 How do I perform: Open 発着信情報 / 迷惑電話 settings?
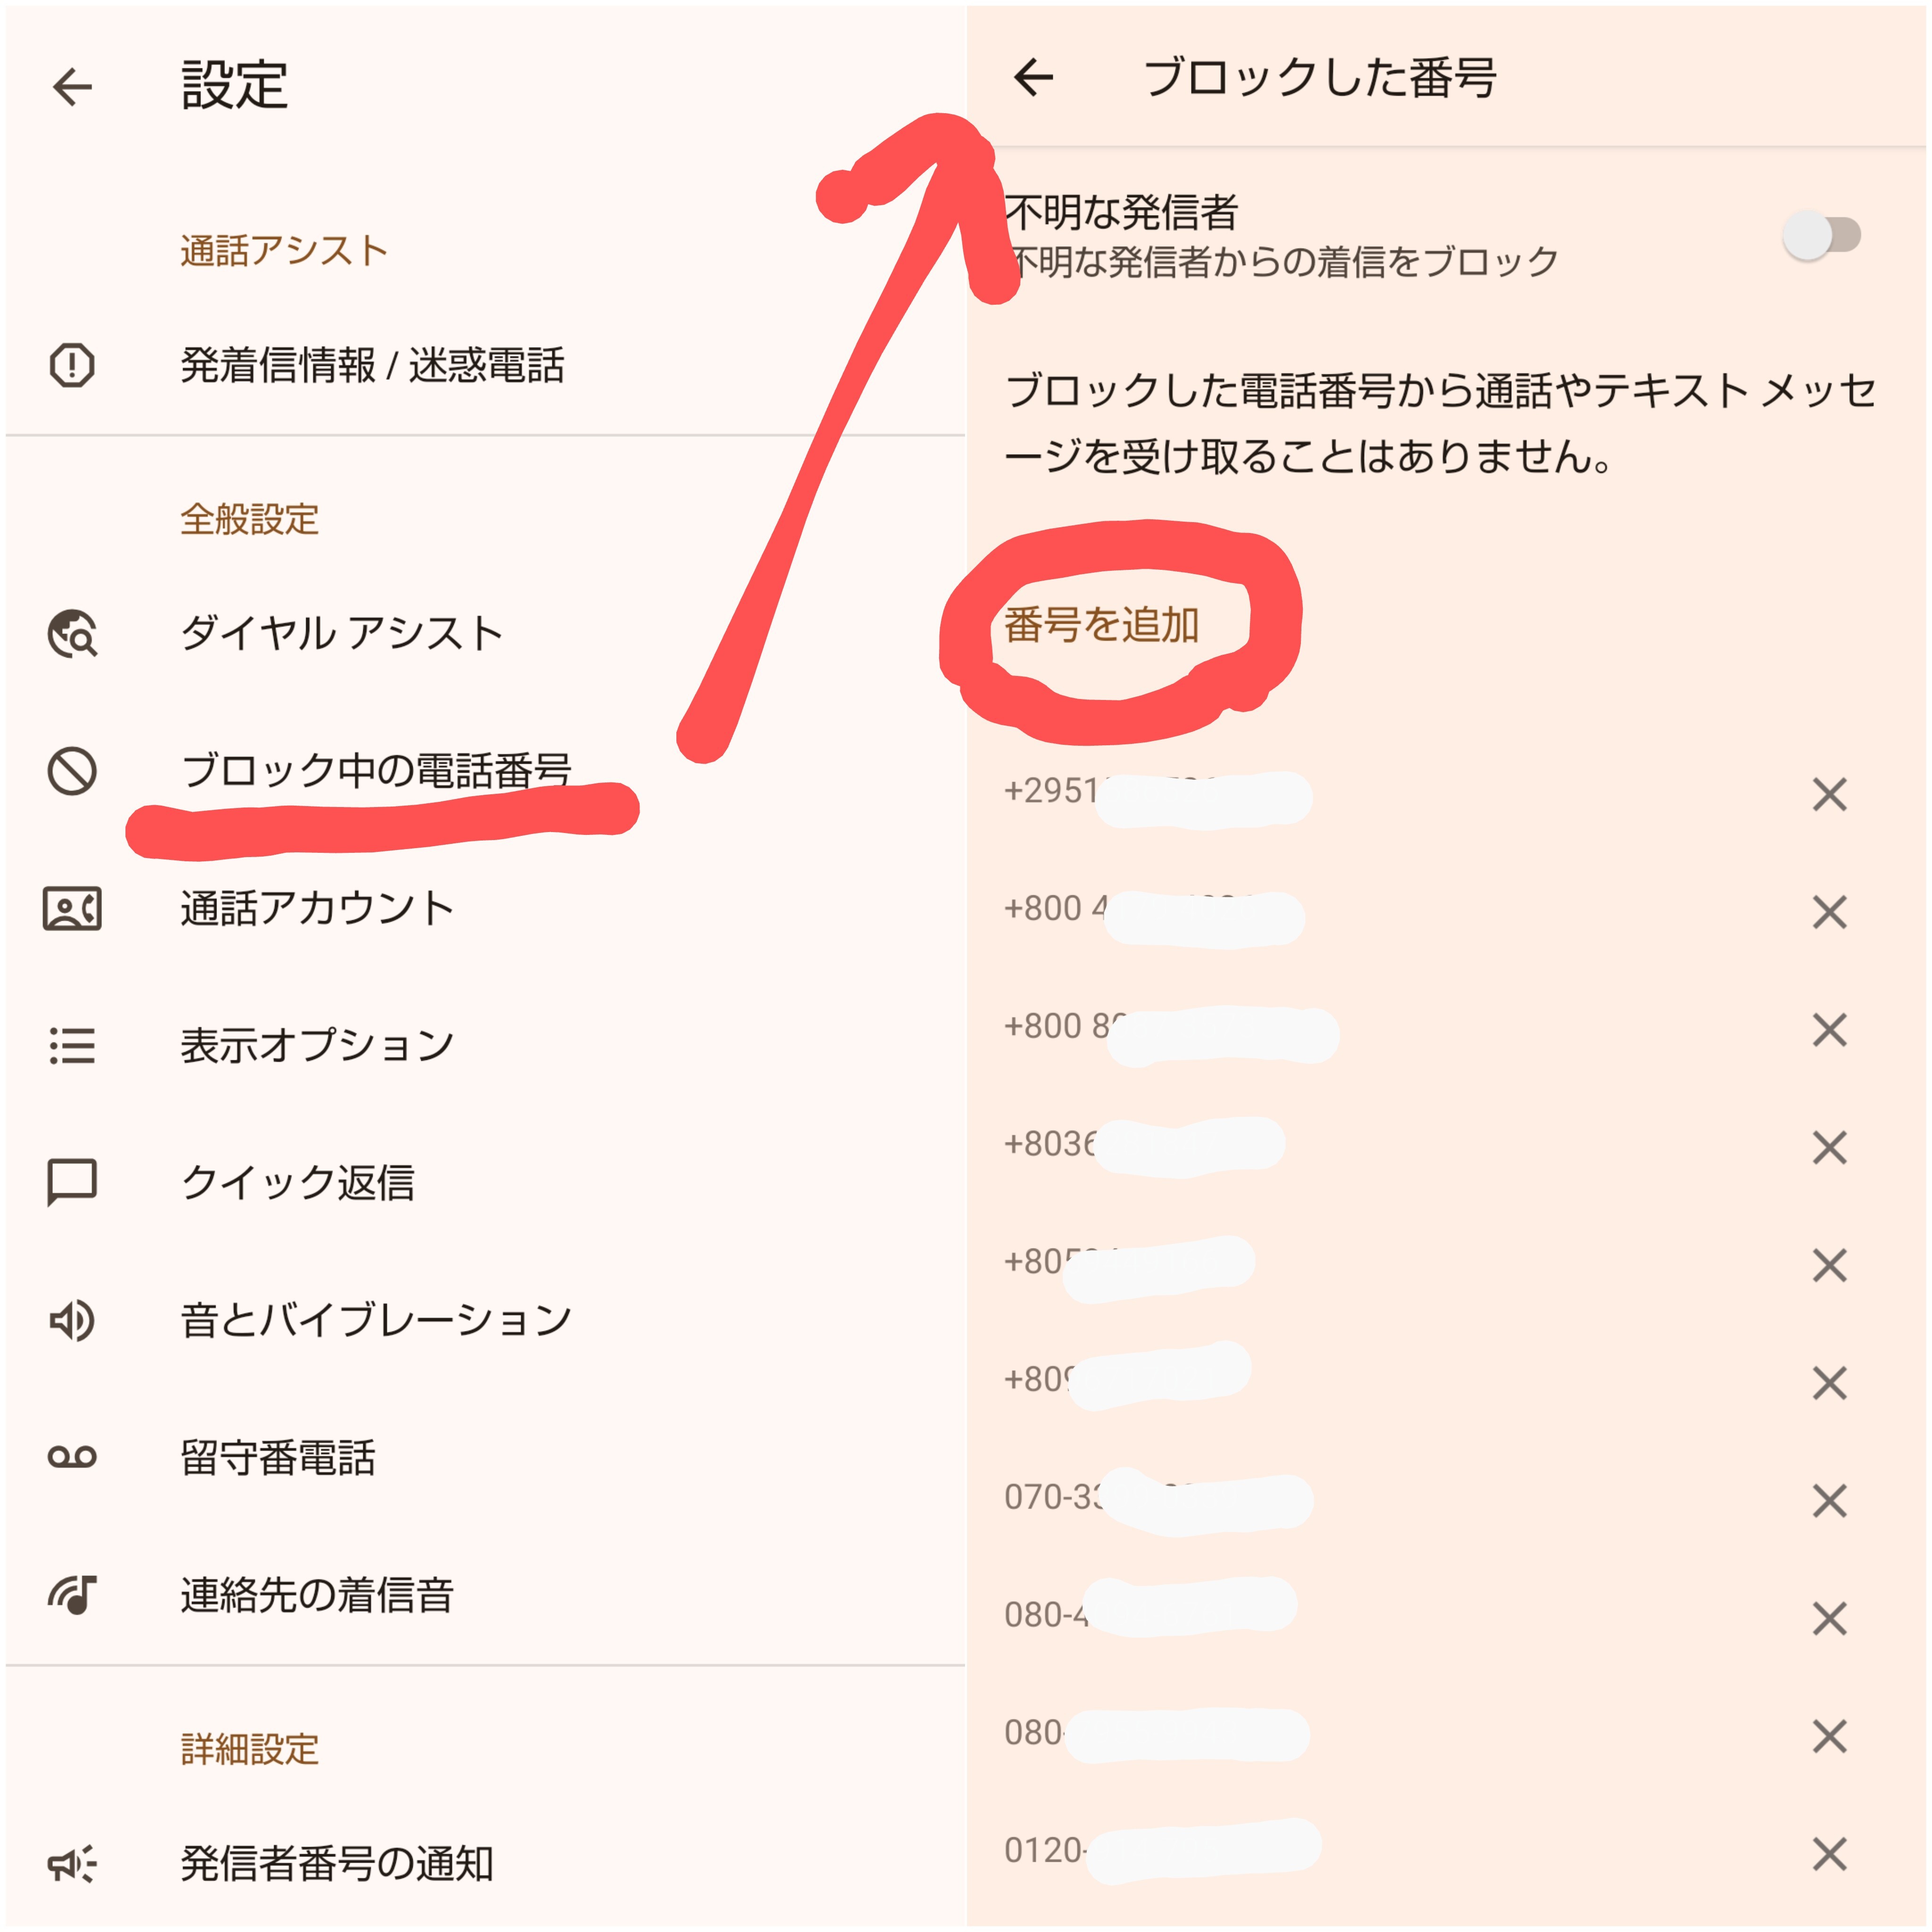click(x=372, y=365)
